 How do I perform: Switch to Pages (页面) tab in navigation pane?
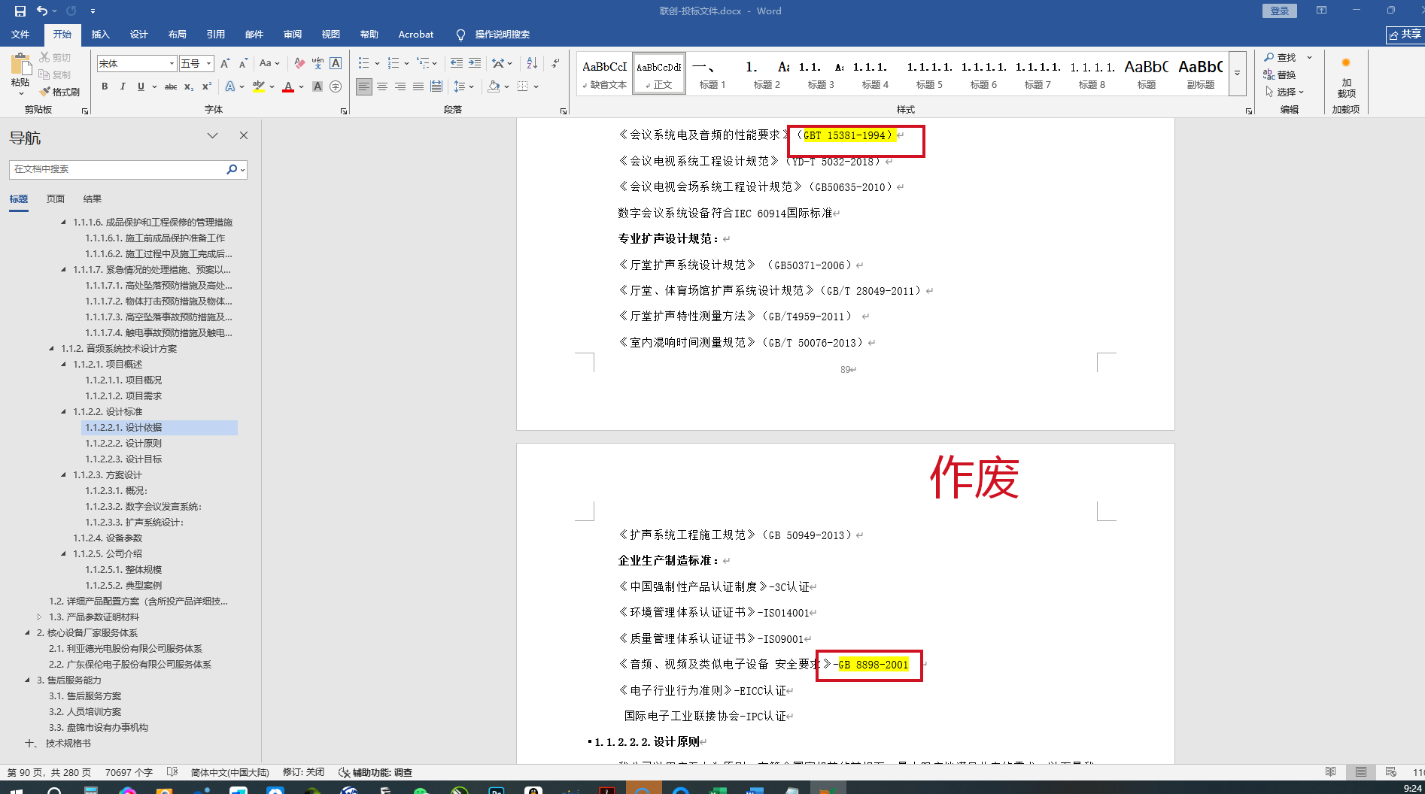point(56,199)
